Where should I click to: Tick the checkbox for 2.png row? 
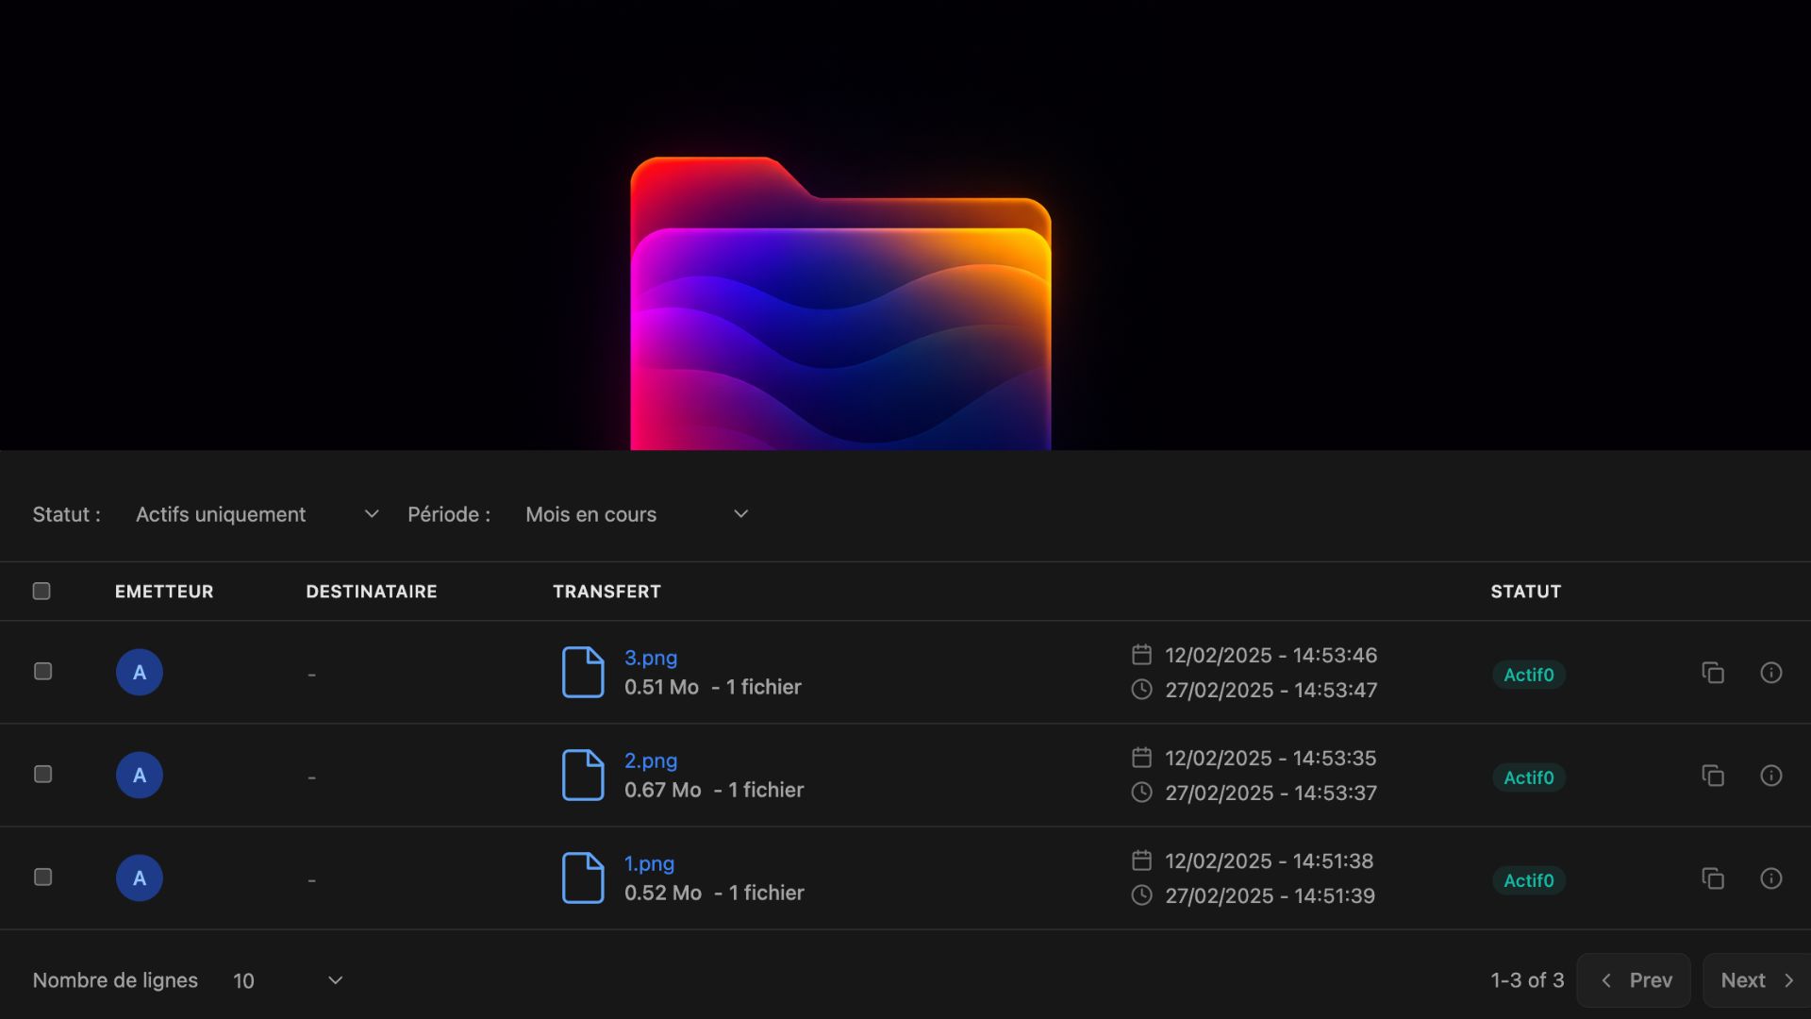42,775
